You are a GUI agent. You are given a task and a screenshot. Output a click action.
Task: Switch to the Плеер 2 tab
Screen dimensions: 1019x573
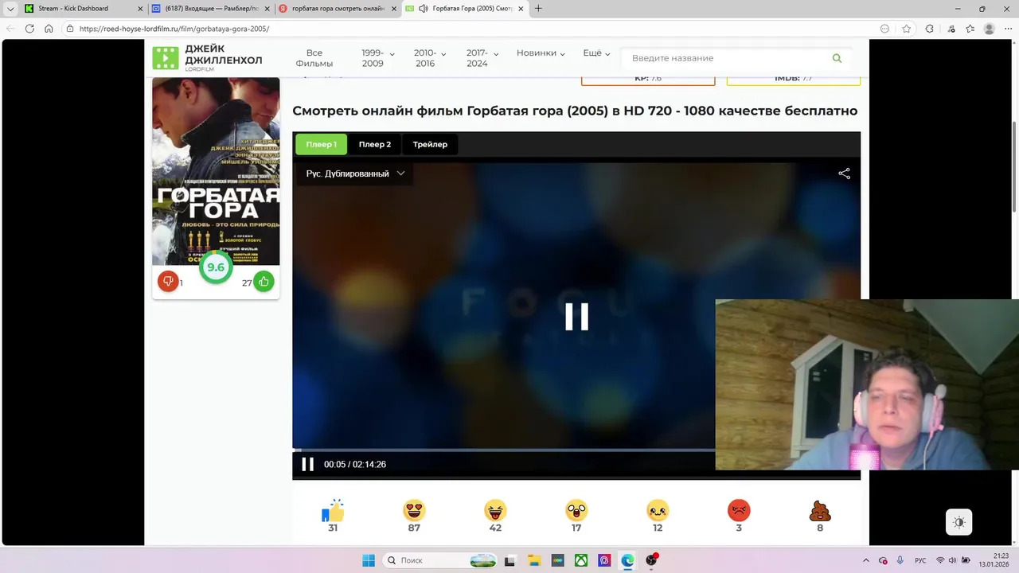point(375,144)
